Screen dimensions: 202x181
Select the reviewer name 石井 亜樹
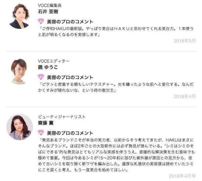coord(48,12)
